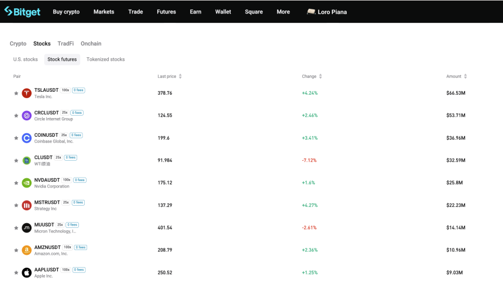Screen dimensions: 503x284
Task: Click the Coinbase logo icon
Action: click(x=27, y=138)
